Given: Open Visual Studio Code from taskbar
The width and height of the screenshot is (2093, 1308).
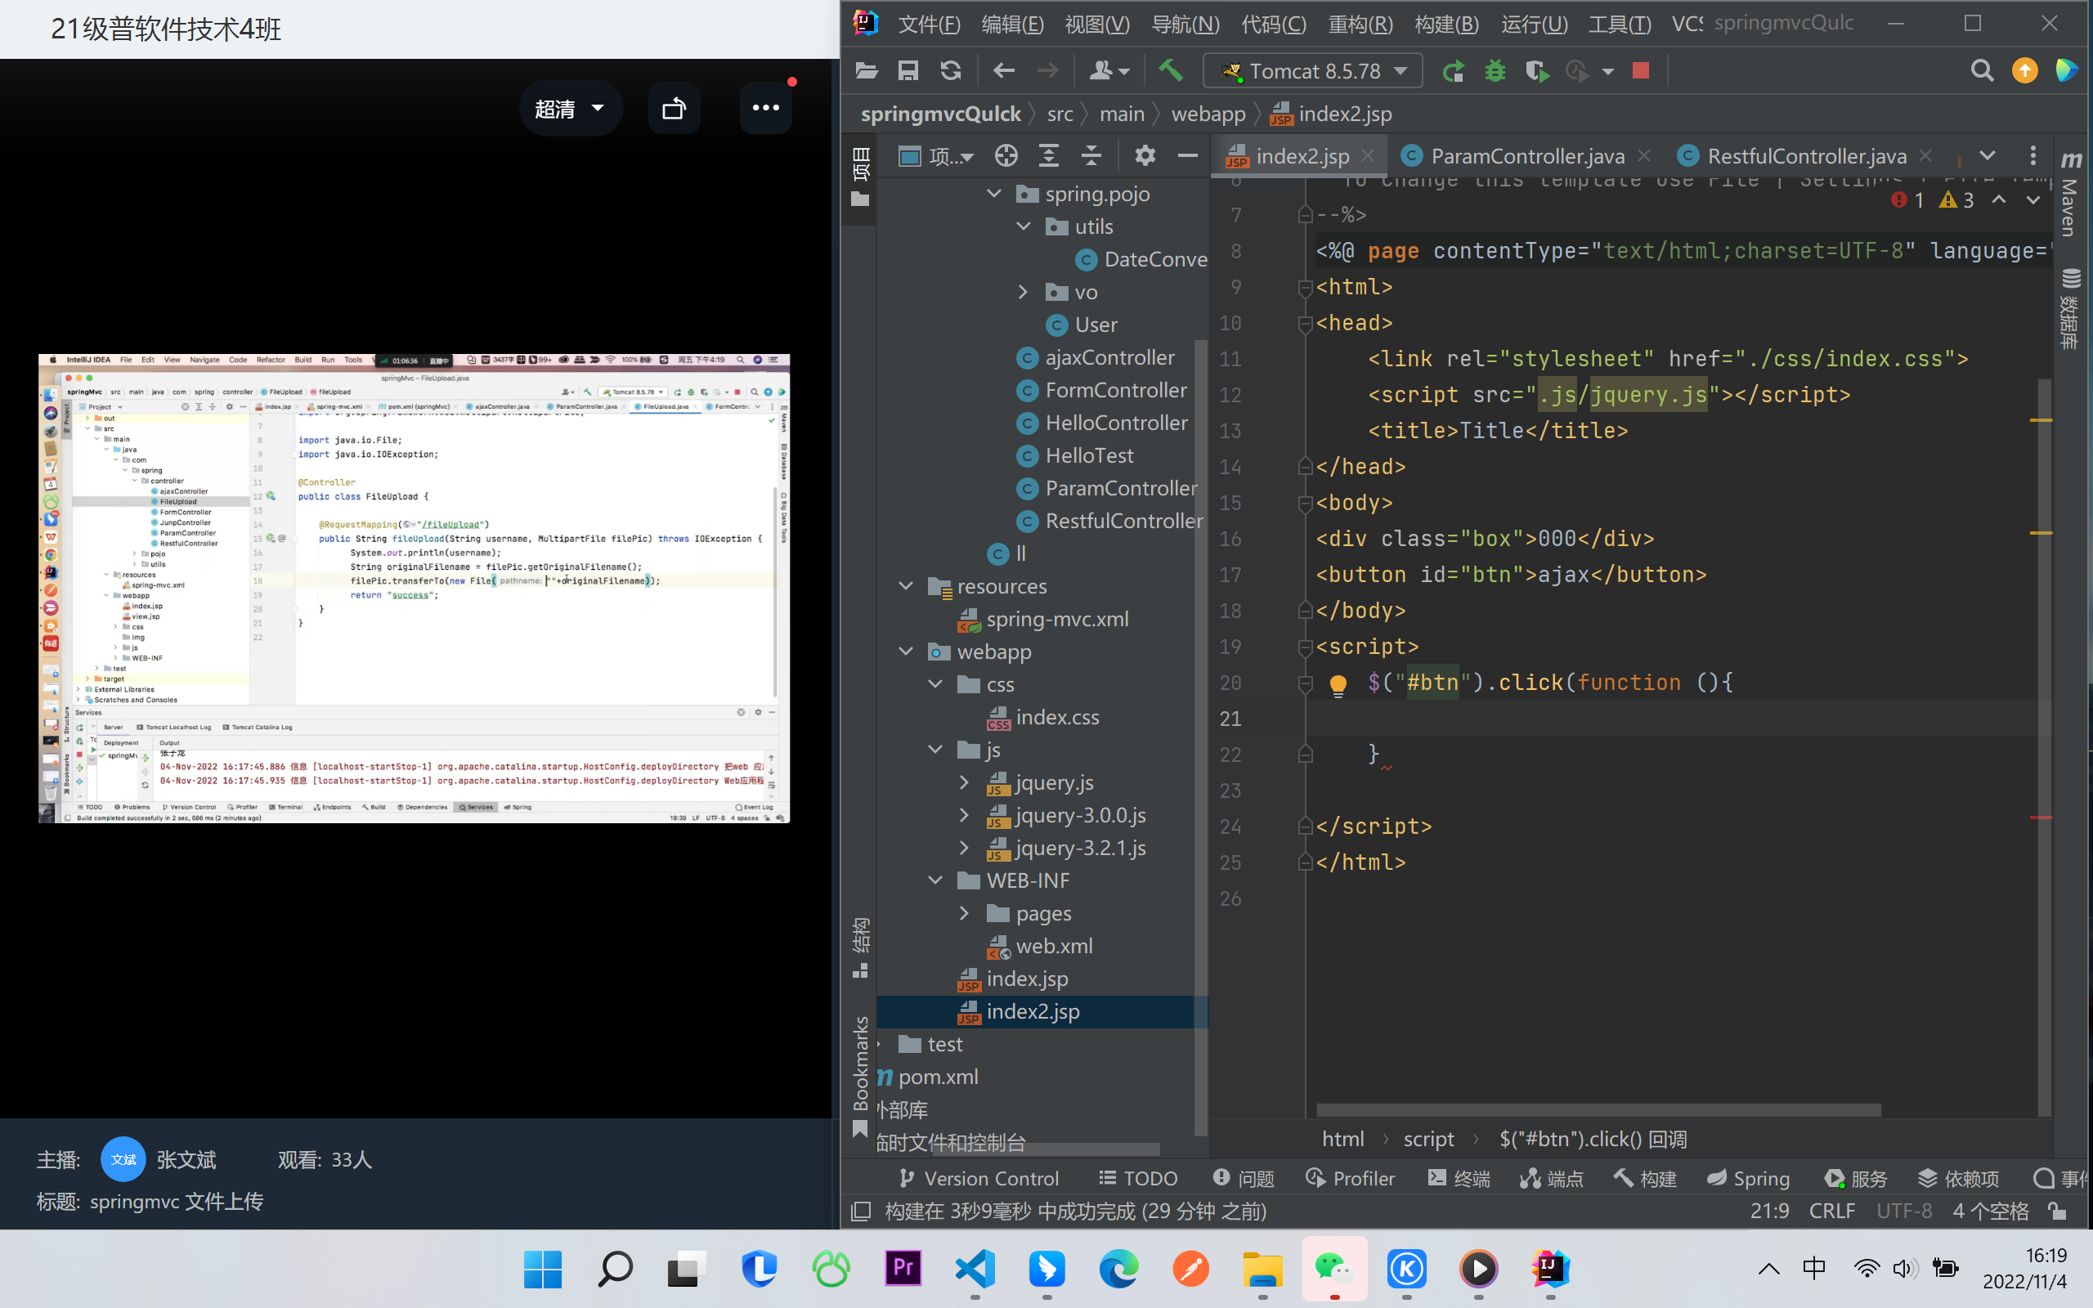Looking at the screenshot, I should 975,1269.
